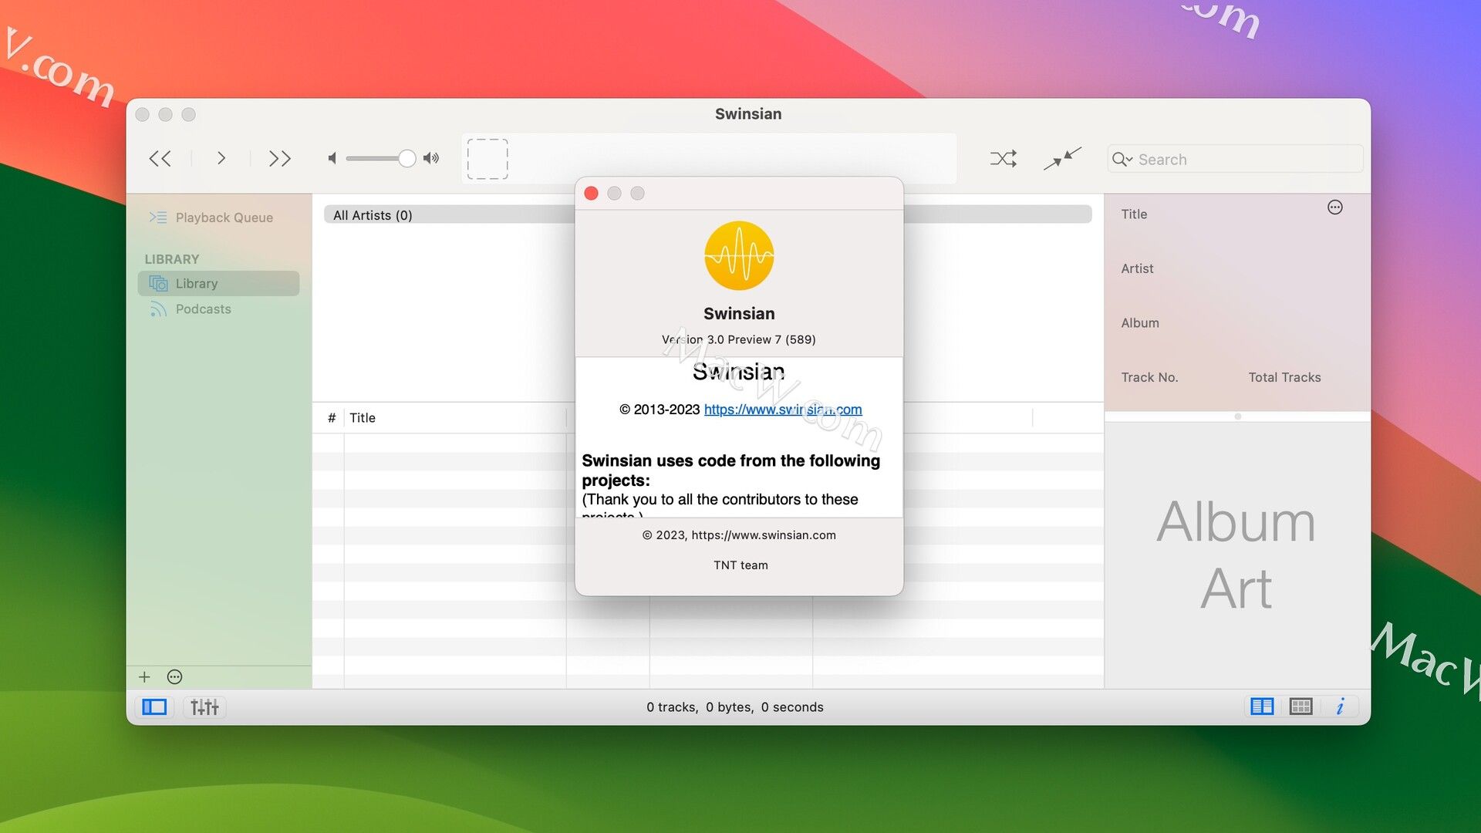This screenshot has width=1481, height=833.
Task: Drag the volume slider control
Action: (x=405, y=157)
